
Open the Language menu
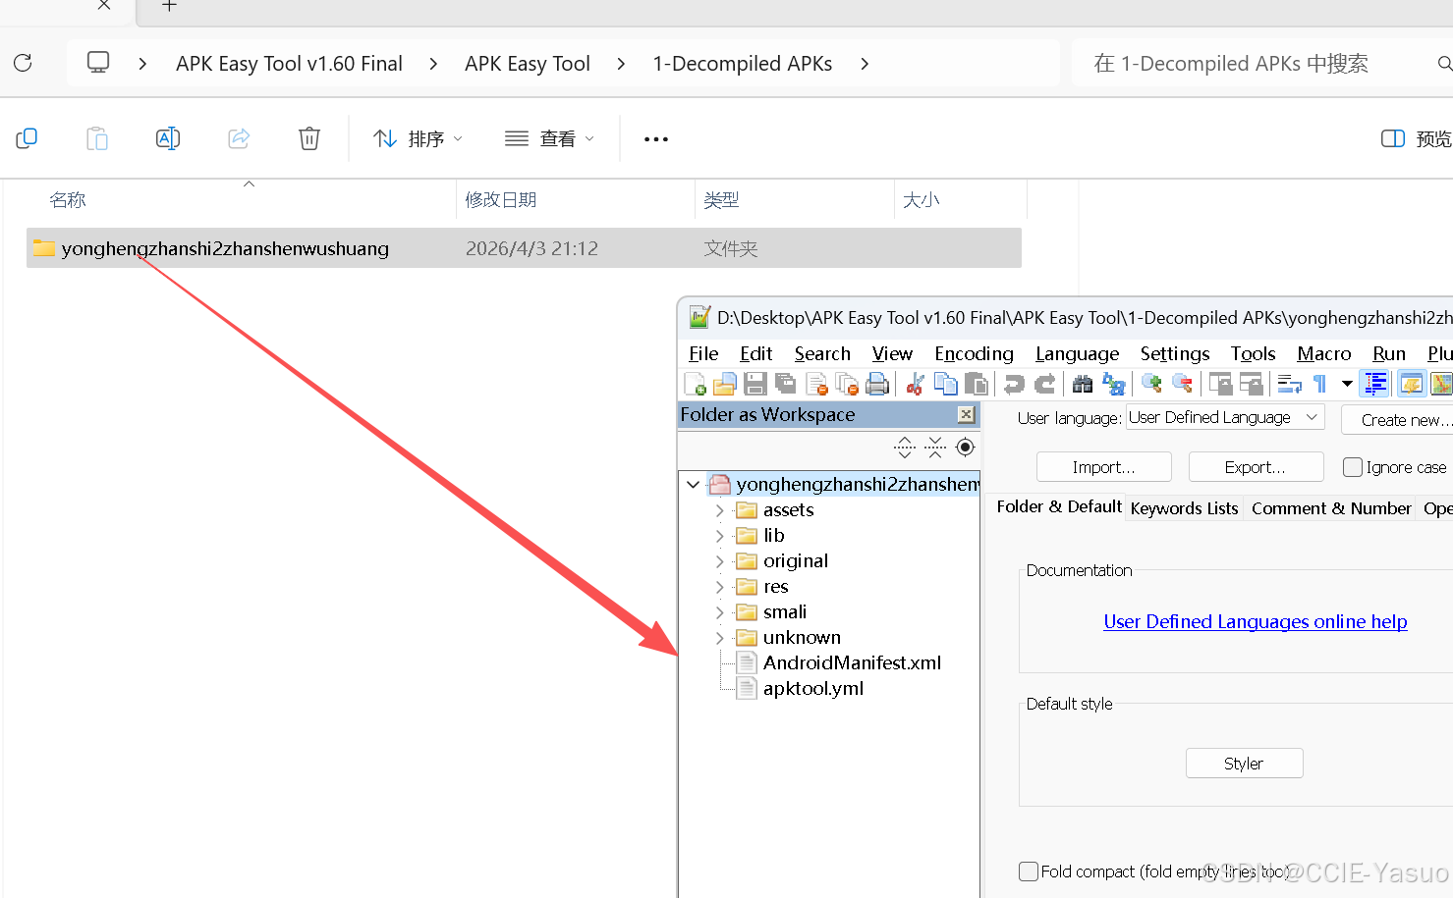coord(1077,354)
